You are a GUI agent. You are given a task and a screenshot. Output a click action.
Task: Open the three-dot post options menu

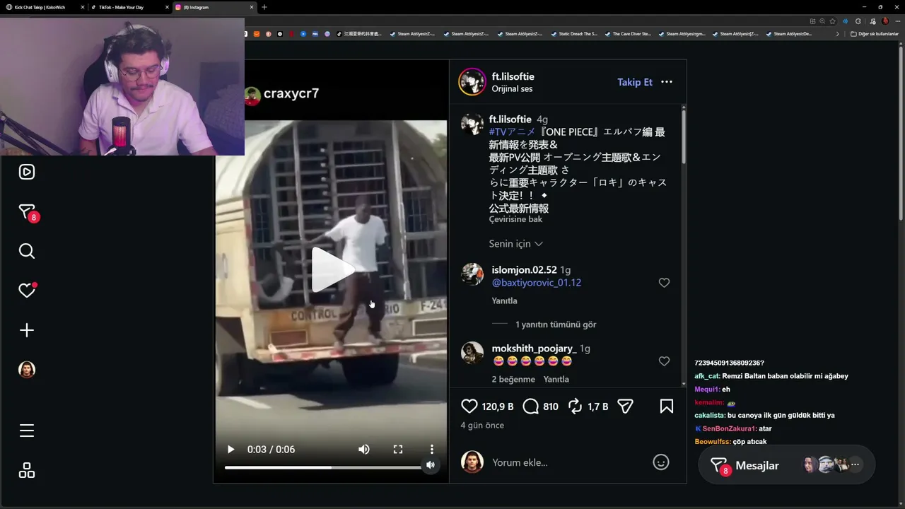point(667,82)
